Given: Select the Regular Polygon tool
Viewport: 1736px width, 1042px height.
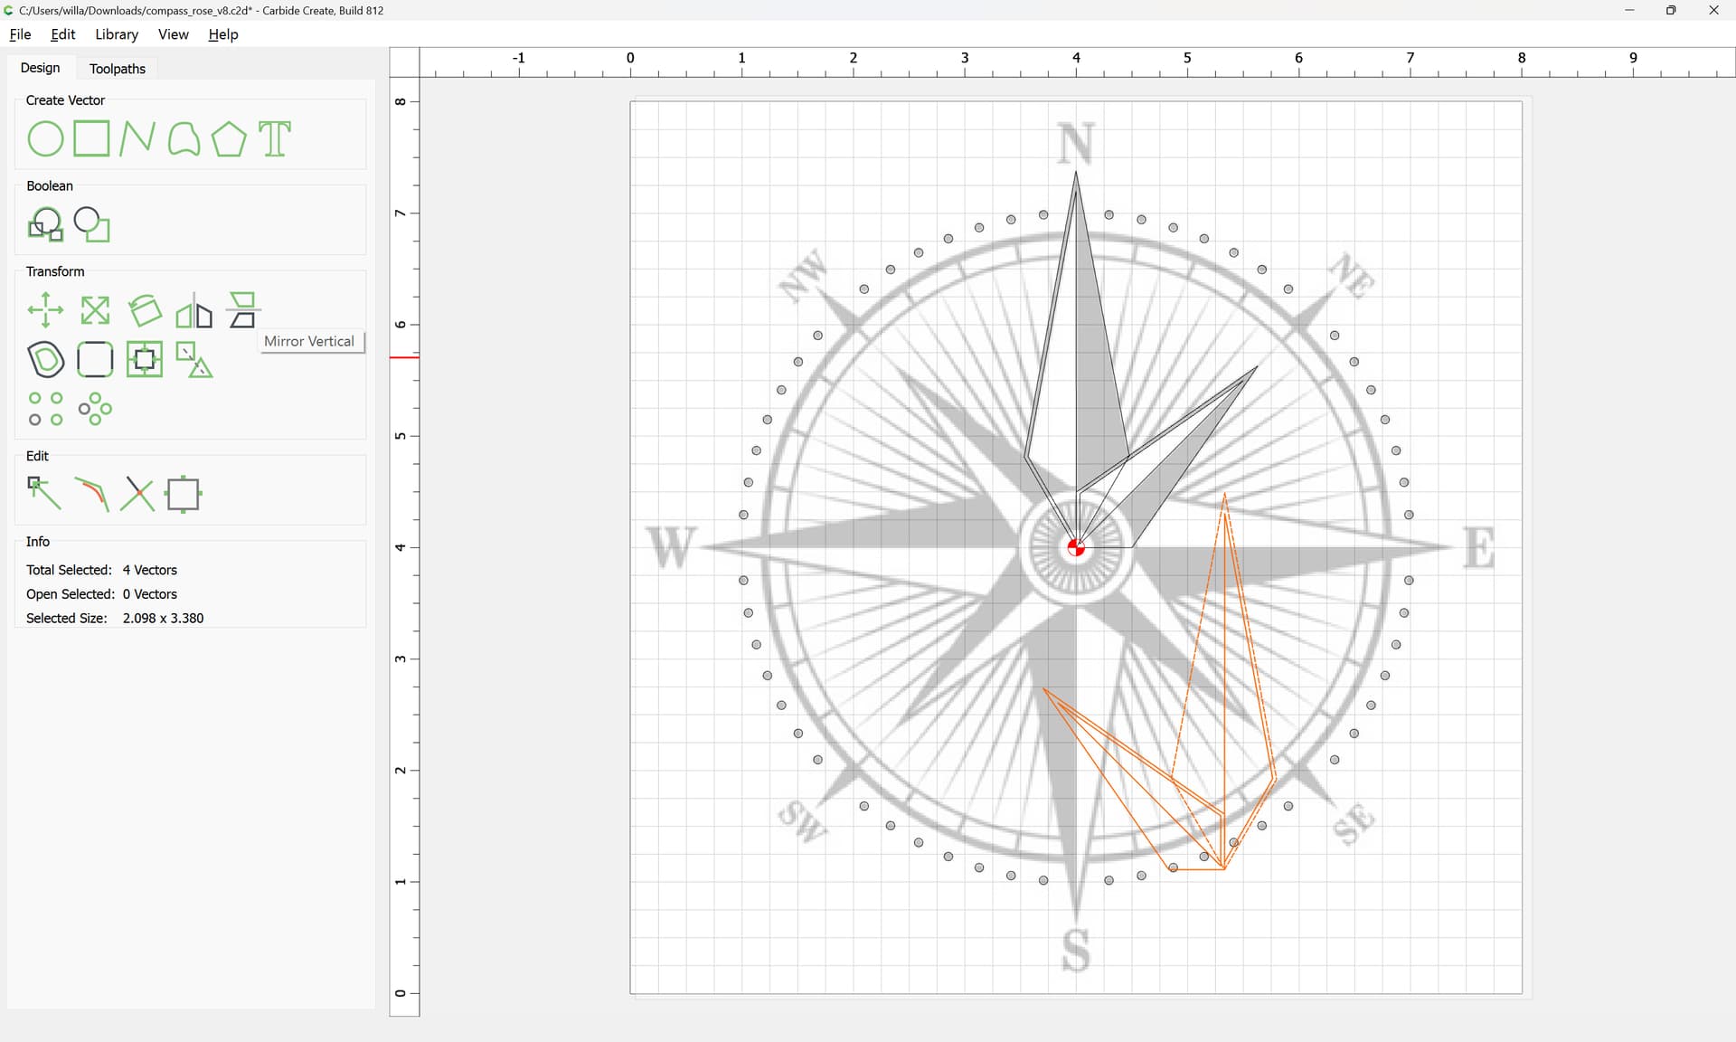Looking at the screenshot, I should pyautogui.click(x=229, y=139).
